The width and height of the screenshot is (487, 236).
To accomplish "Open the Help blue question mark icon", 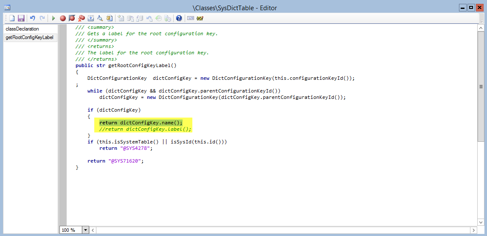I will [179, 18].
